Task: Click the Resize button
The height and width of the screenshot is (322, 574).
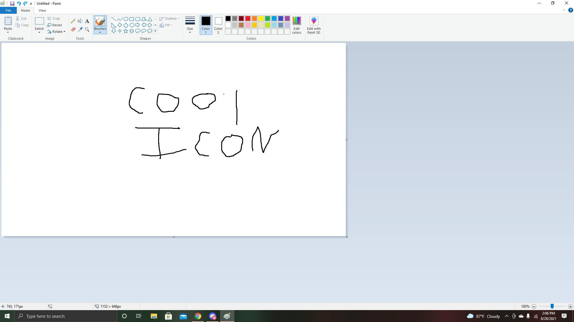Action: point(55,25)
